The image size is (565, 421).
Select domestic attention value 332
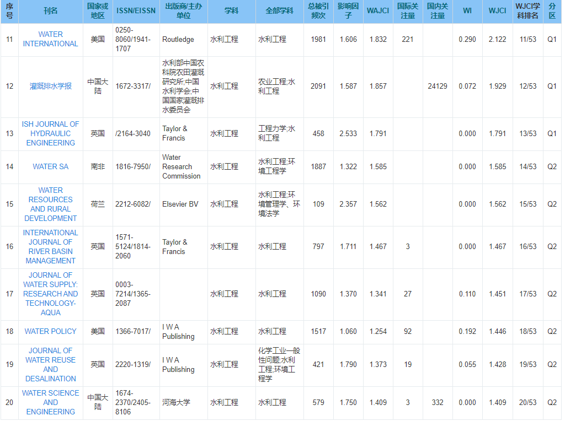[x=438, y=402]
